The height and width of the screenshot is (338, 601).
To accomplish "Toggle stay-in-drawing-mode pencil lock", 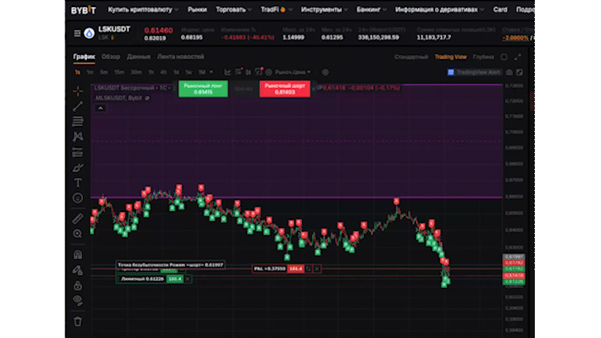I will click(x=78, y=270).
